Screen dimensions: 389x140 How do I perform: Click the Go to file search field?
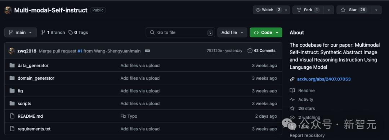coord(180,32)
